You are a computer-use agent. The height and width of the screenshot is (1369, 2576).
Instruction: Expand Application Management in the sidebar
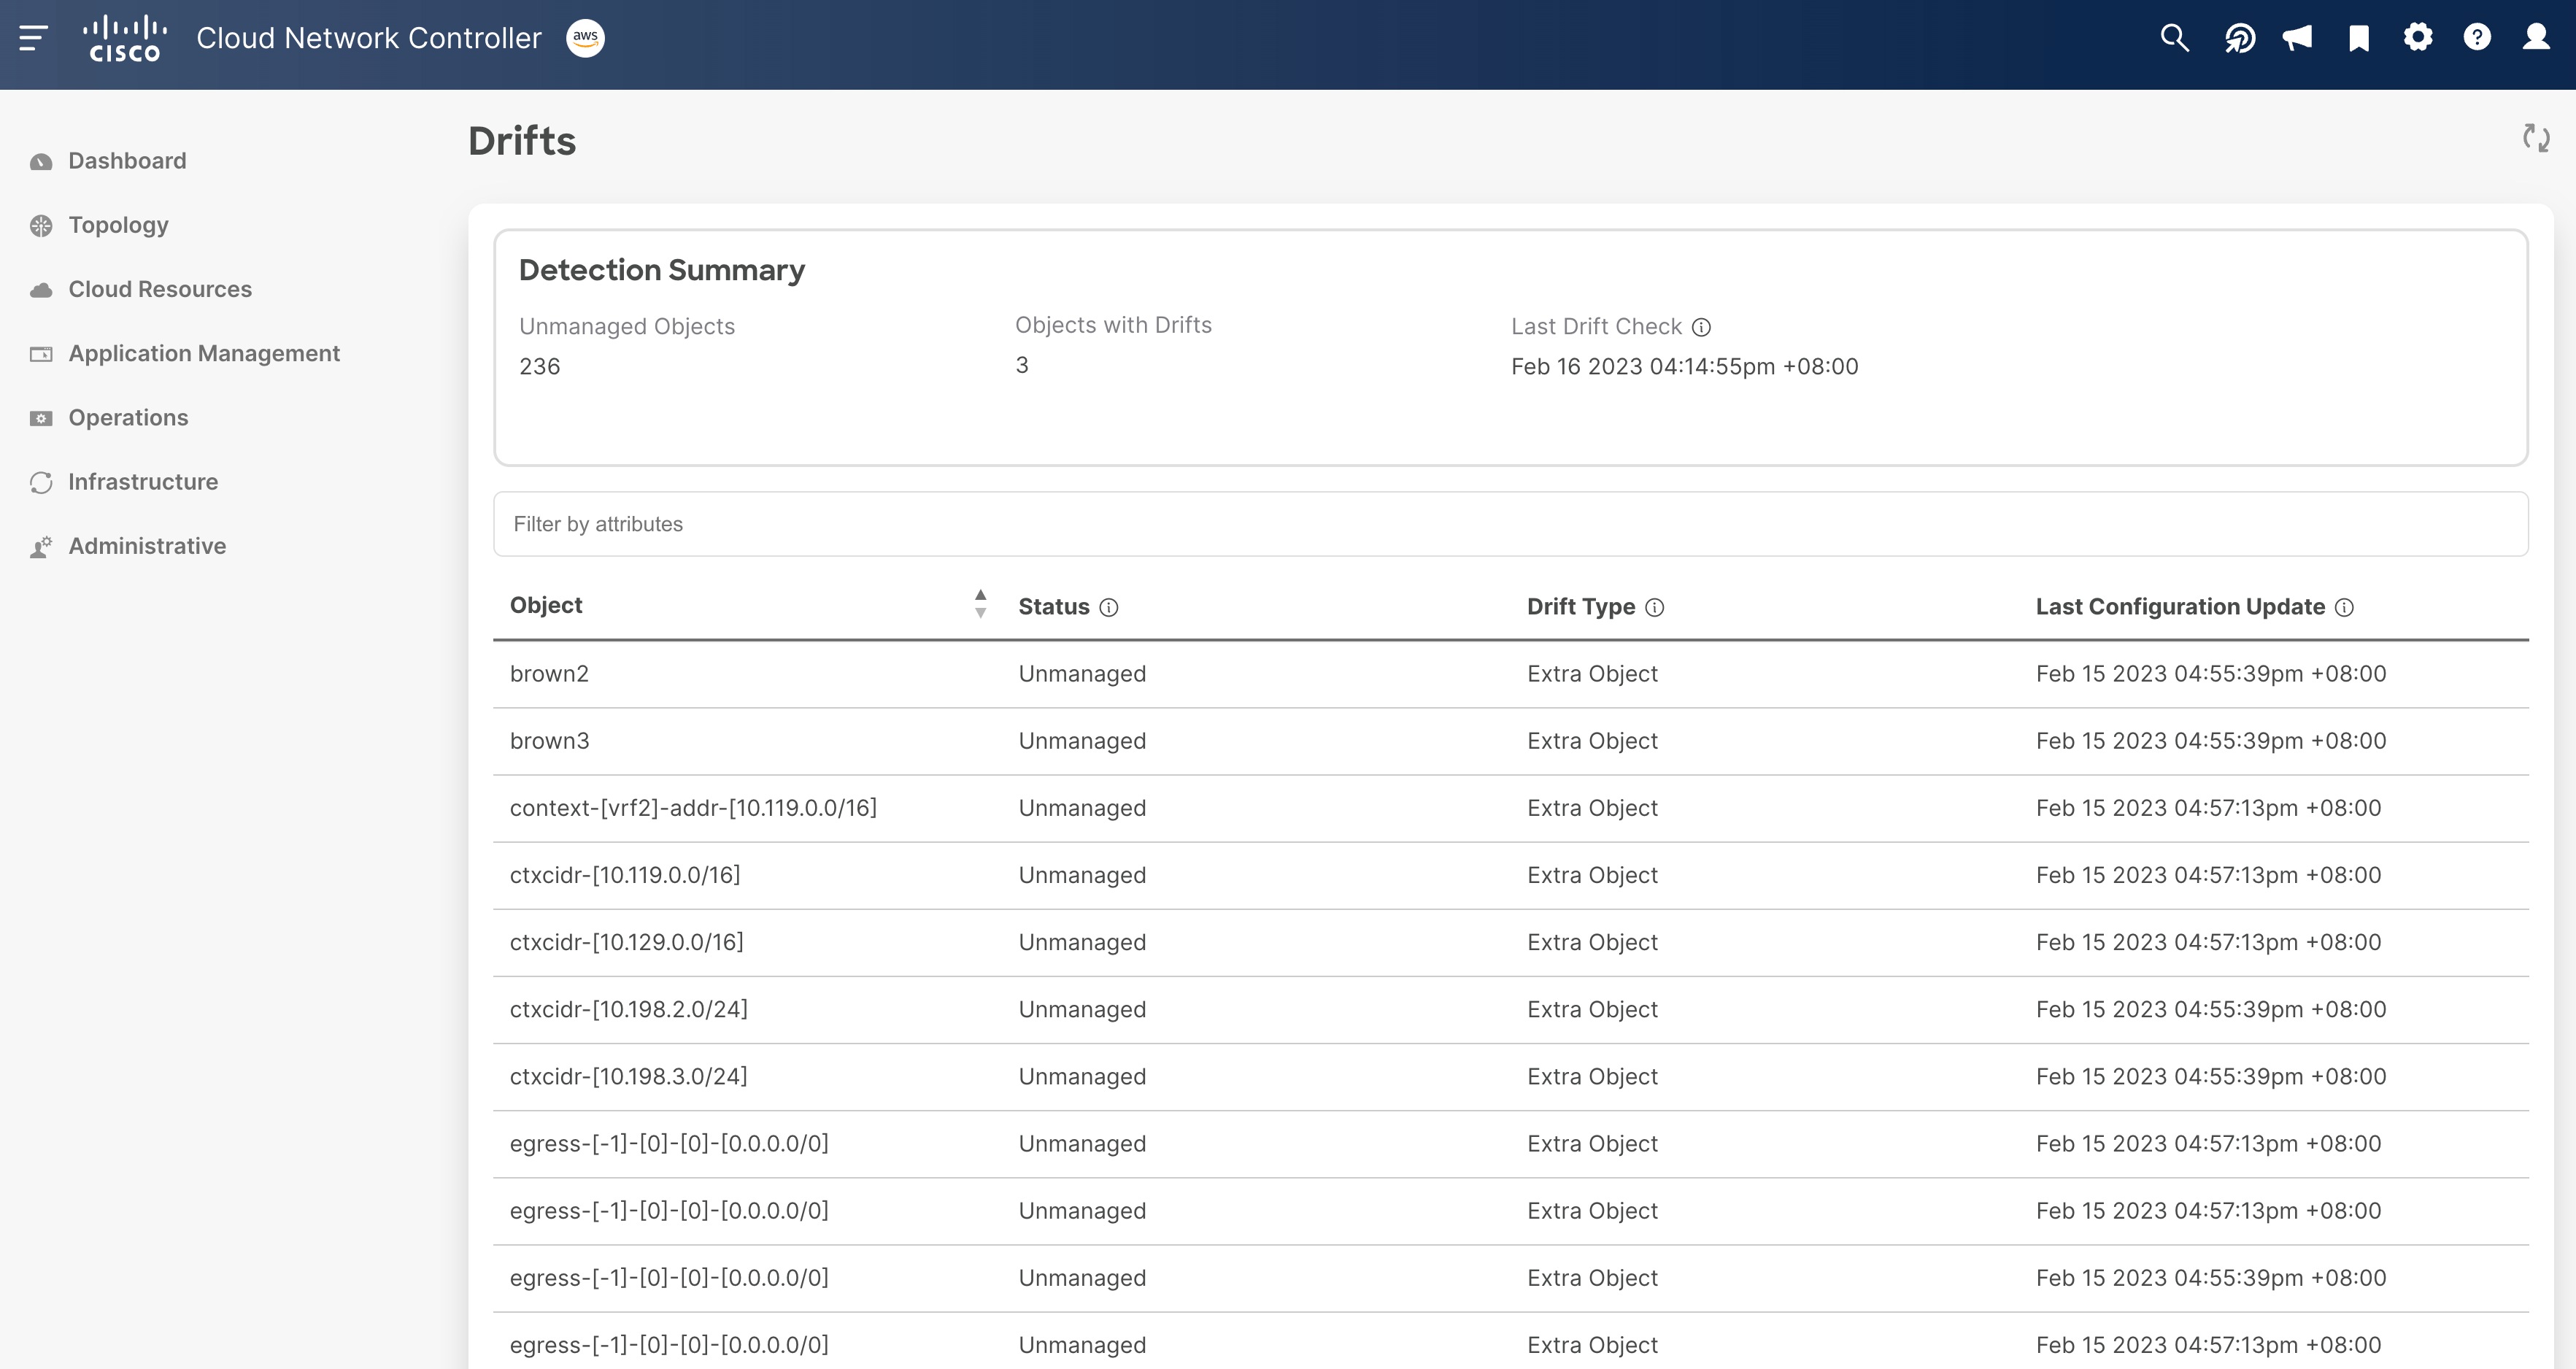[x=204, y=353]
